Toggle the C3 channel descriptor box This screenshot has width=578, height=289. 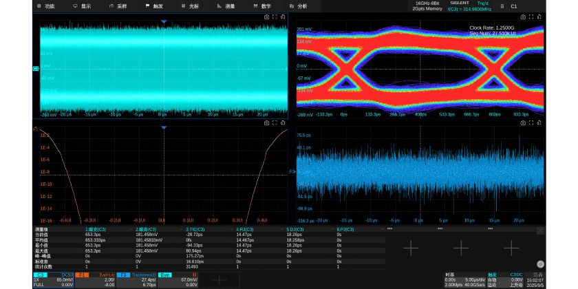click(x=52, y=279)
